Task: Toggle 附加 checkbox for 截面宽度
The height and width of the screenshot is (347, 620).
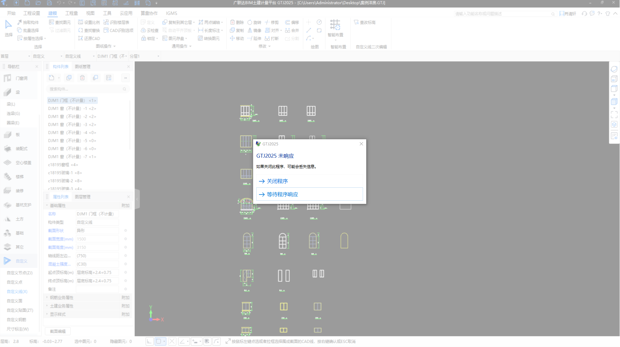Action: [x=125, y=239]
